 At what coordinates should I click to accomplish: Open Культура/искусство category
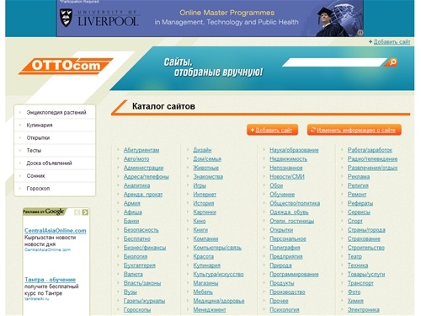[x=218, y=275]
